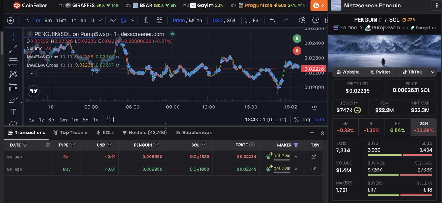The height and width of the screenshot is (203, 442).
Task: Select the pattern drawing tool
Action: click(13, 74)
